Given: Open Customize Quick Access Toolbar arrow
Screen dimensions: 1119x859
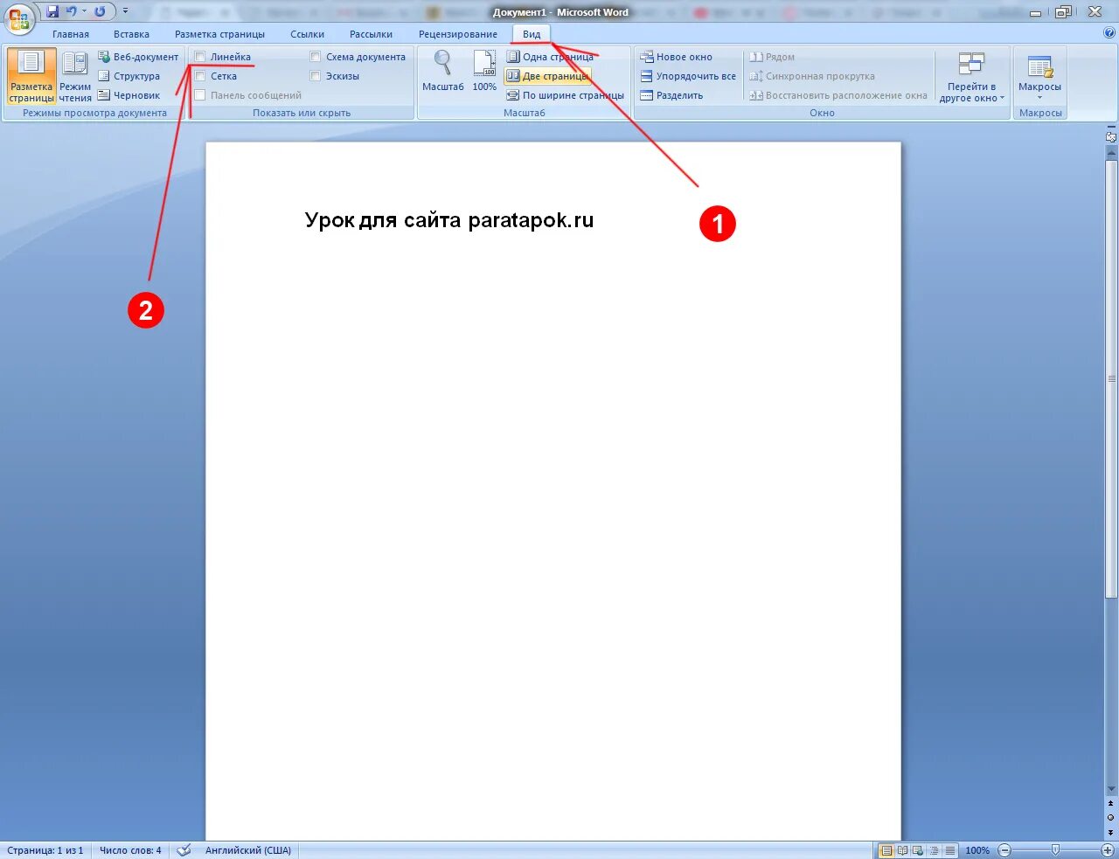Looking at the screenshot, I should [125, 11].
